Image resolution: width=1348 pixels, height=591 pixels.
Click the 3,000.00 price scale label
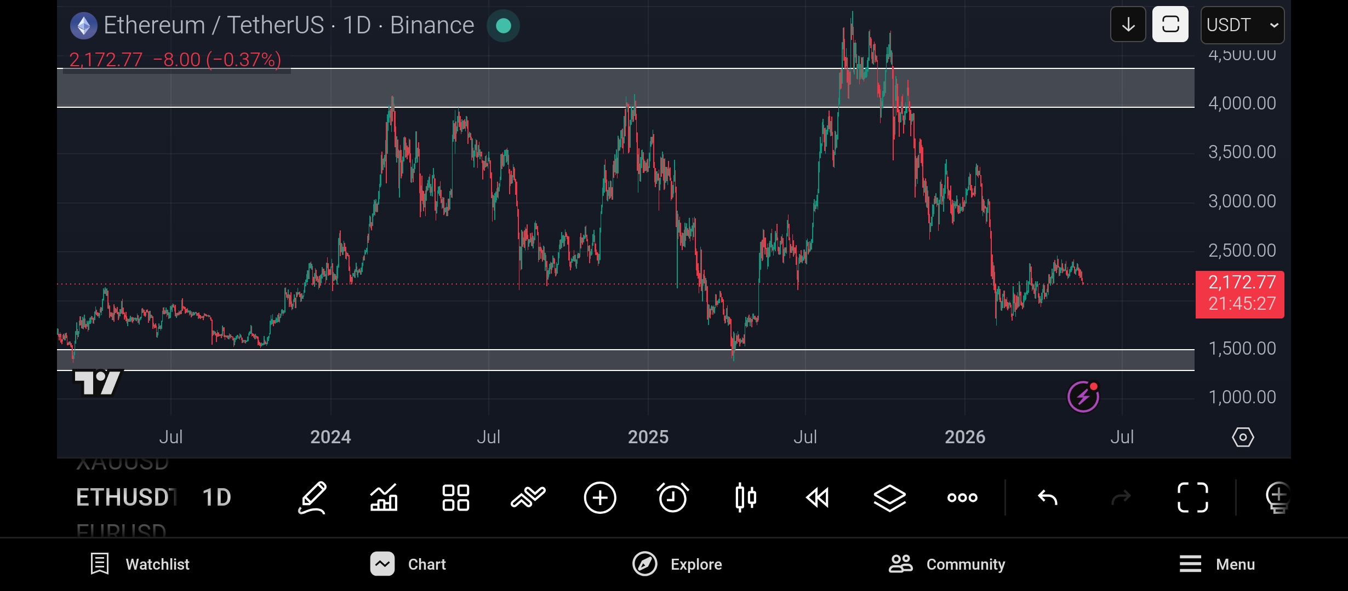click(1242, 201)
